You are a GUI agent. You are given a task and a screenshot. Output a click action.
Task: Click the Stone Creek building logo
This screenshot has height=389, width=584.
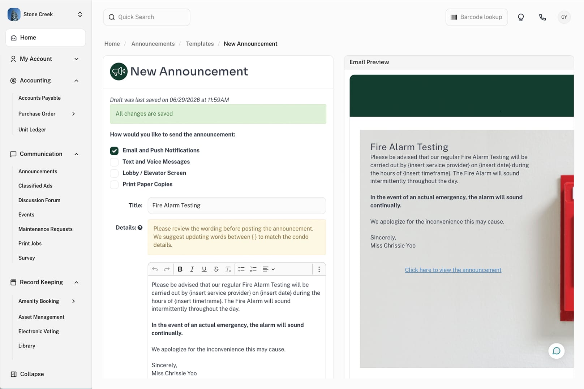14,14
